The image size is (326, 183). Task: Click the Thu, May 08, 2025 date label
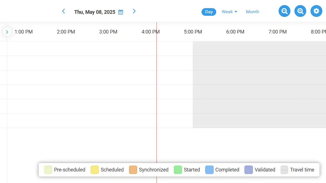pos(95,12)
